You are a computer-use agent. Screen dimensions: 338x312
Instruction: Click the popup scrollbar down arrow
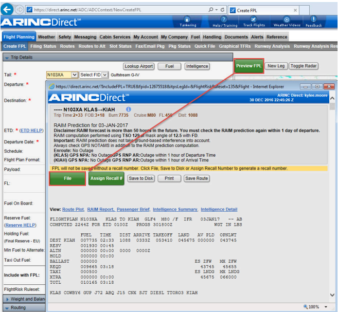pos(332,295)
